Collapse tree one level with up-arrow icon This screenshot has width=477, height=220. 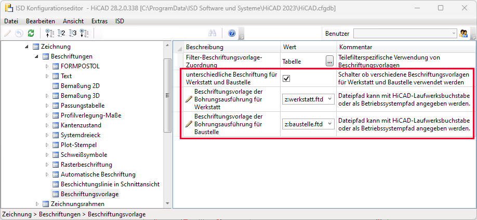point(49,33)
